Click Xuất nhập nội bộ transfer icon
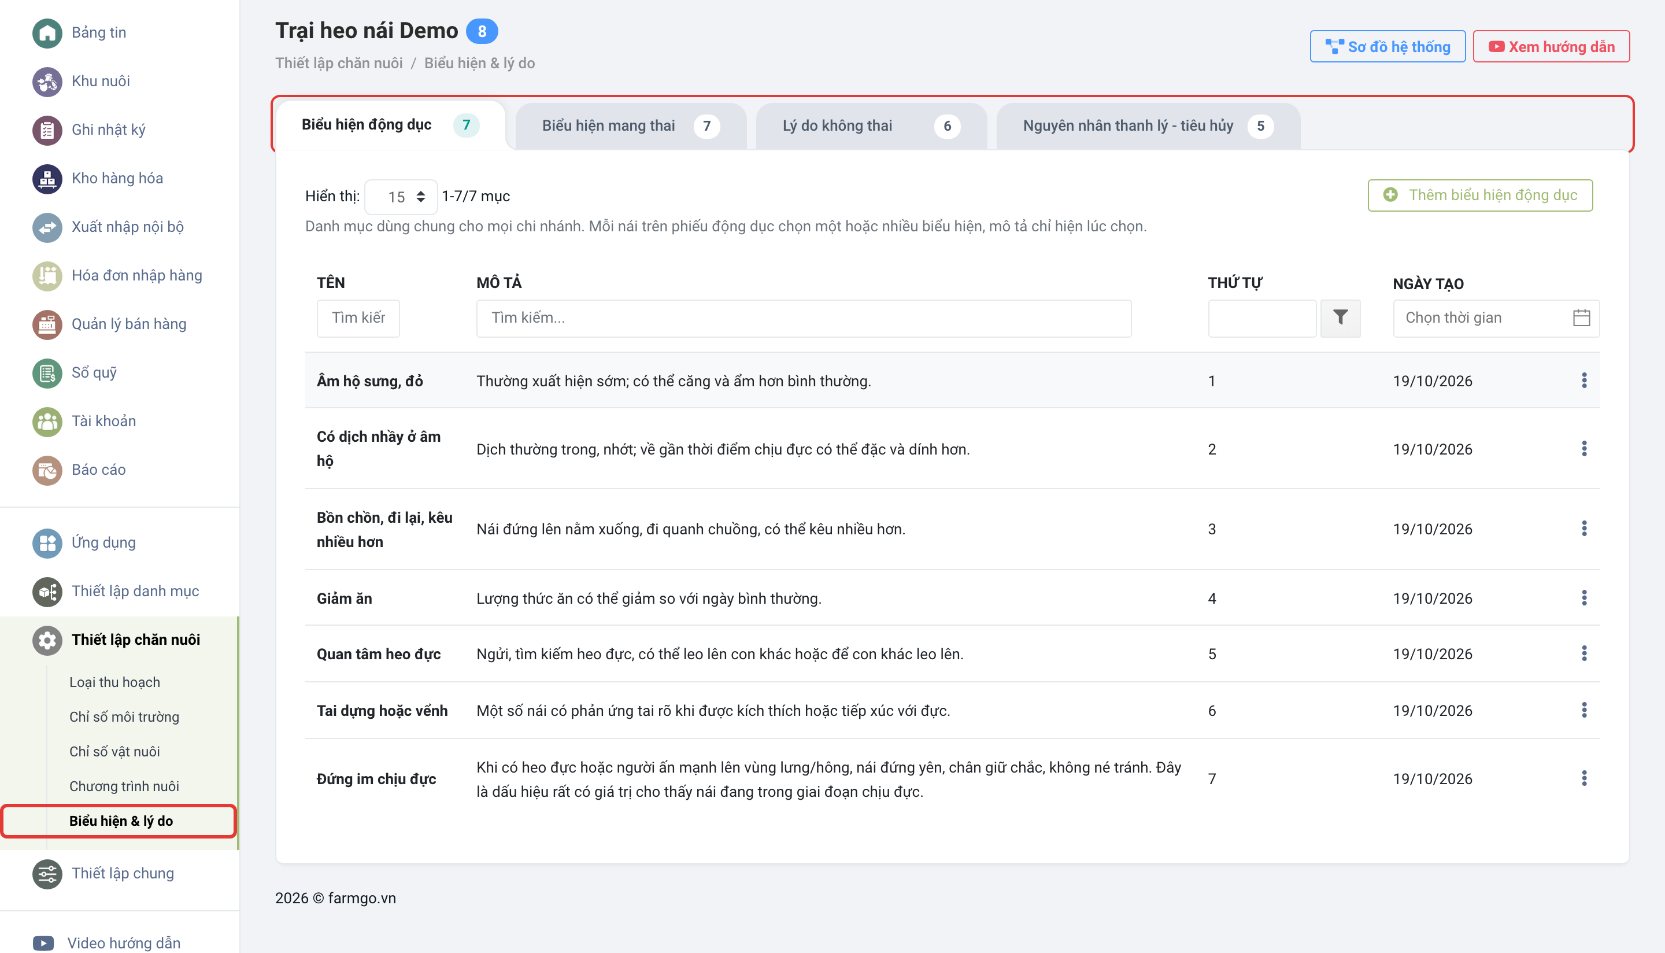This screenshot has height=953, width=1665. point(47,227)
